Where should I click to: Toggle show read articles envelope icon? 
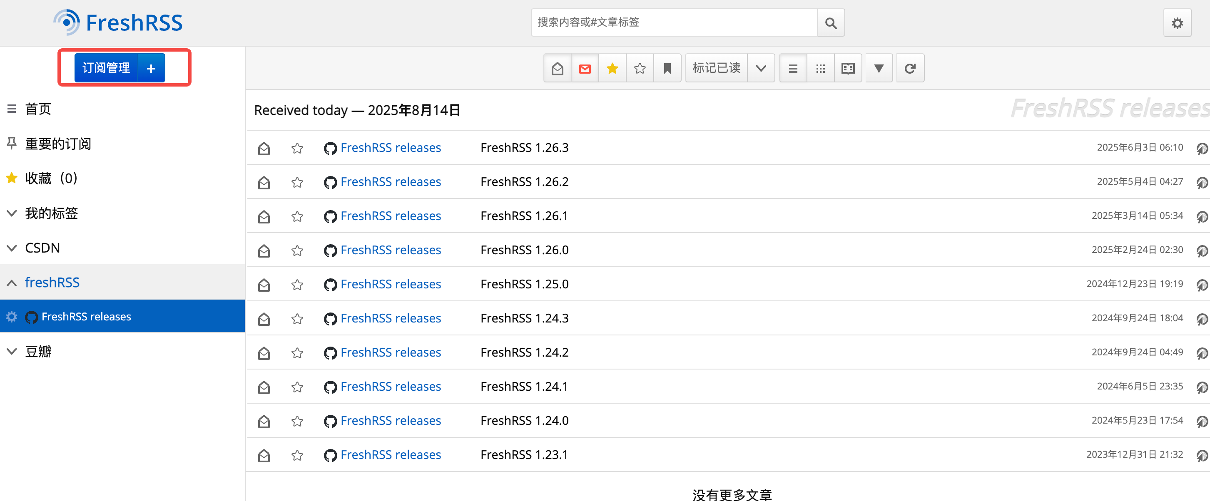point(557,69)
